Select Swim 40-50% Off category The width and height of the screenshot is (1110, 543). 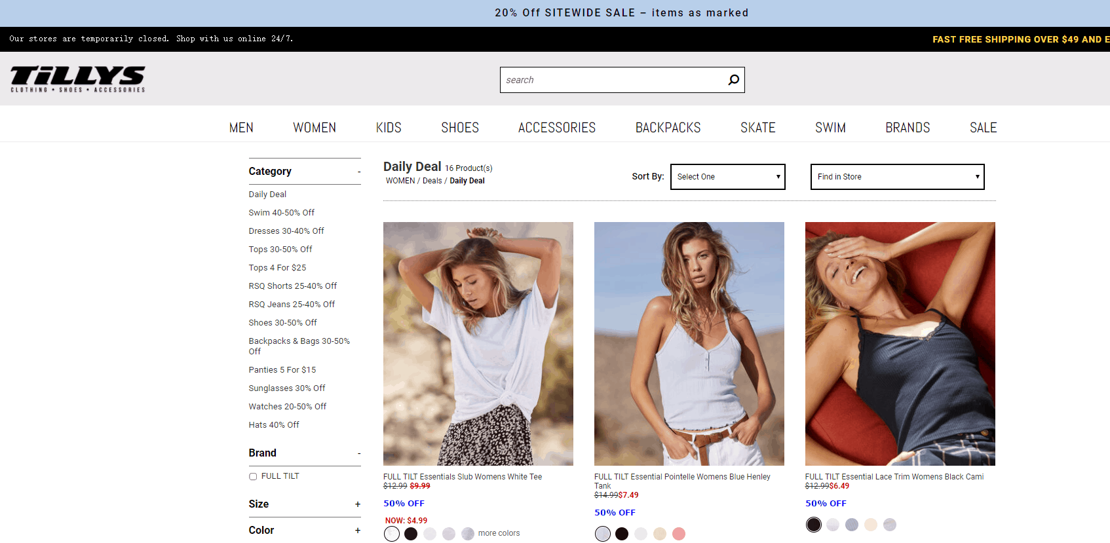[281, 213]
